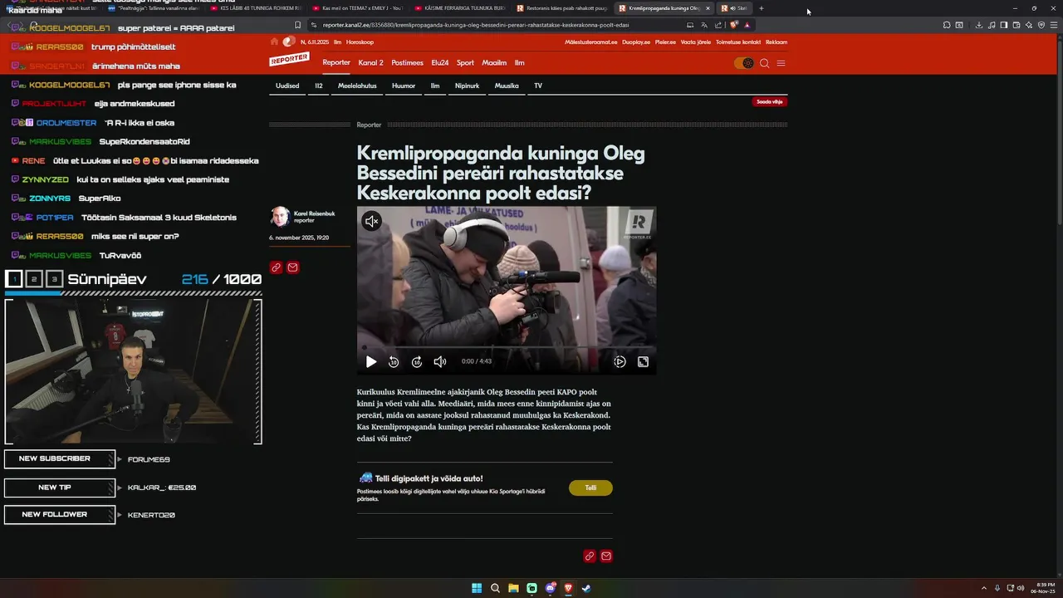Image resolution: width=1063 pixels, height=598 pixels.
Task: Open video playback speed settings icon
Action: (x=620, y=361)
